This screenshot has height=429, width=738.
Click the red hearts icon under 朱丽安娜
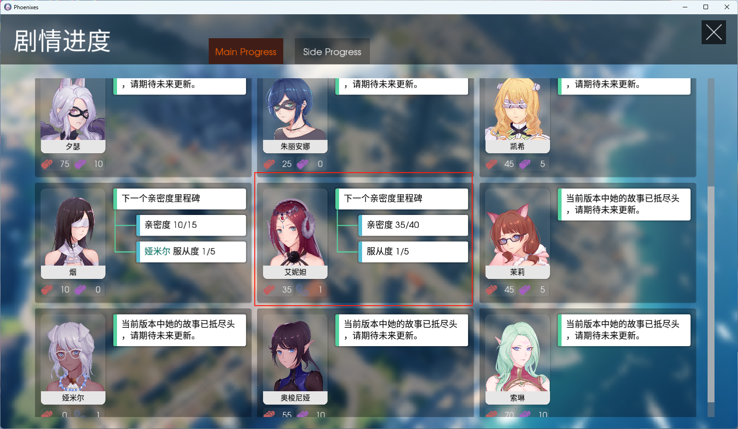click(269, 164)
